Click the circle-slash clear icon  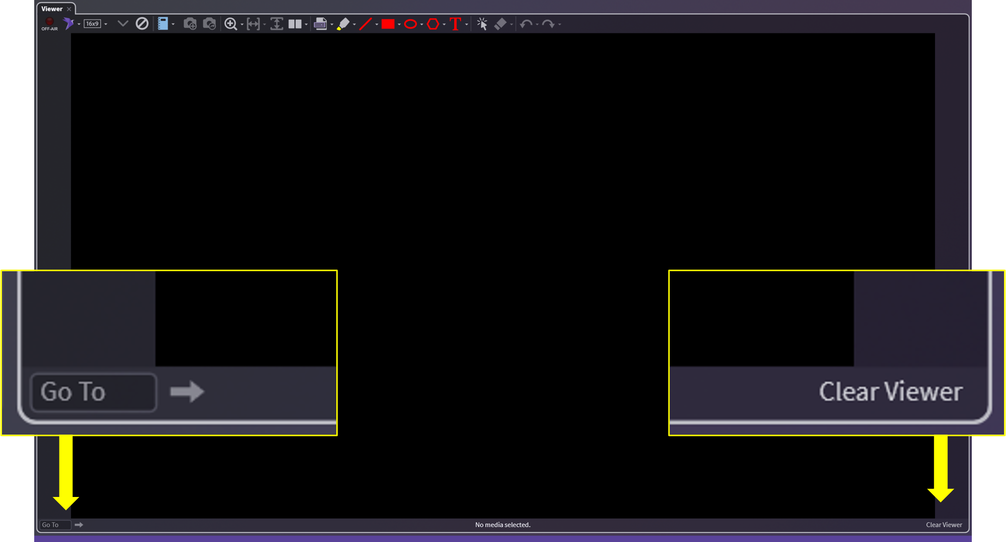(x=142, y=23)
